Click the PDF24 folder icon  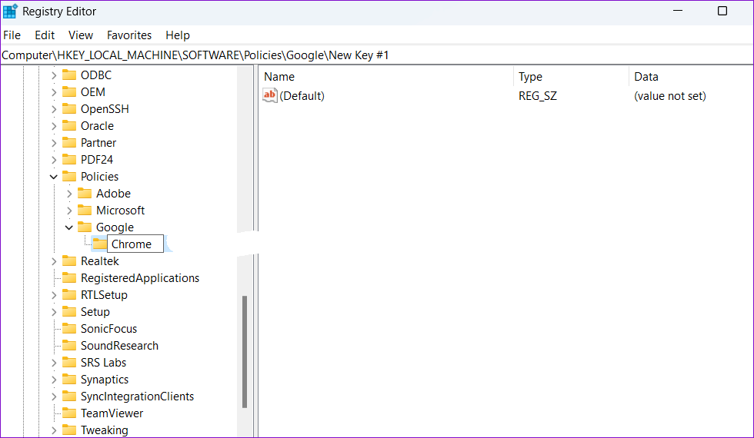(x=69, y=159)
